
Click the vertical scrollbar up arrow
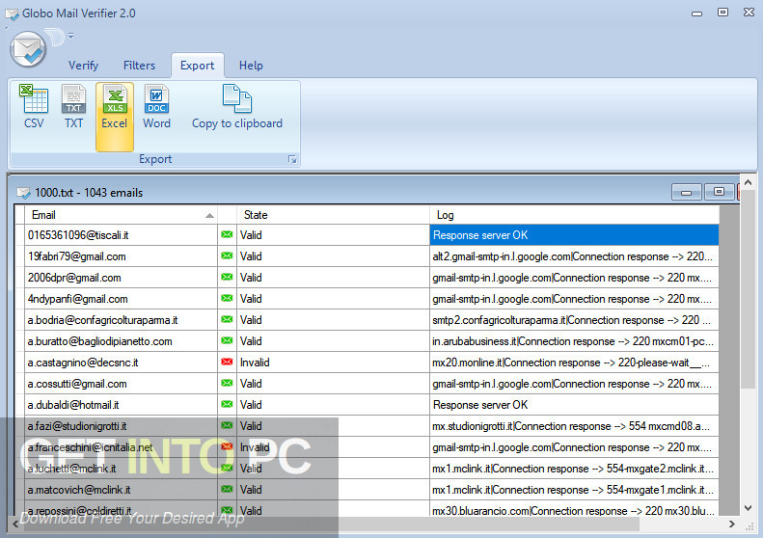[748, 182]
